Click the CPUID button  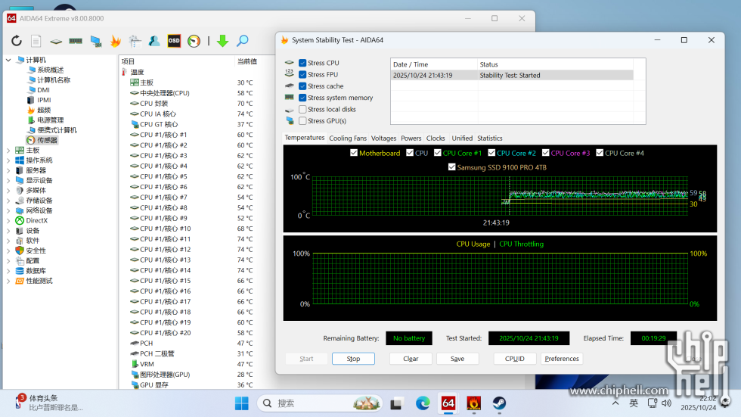tap(515, 359)
